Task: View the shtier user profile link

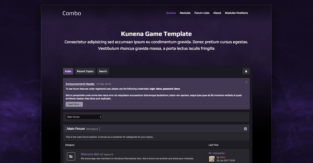Action: (x=222, y=157)
